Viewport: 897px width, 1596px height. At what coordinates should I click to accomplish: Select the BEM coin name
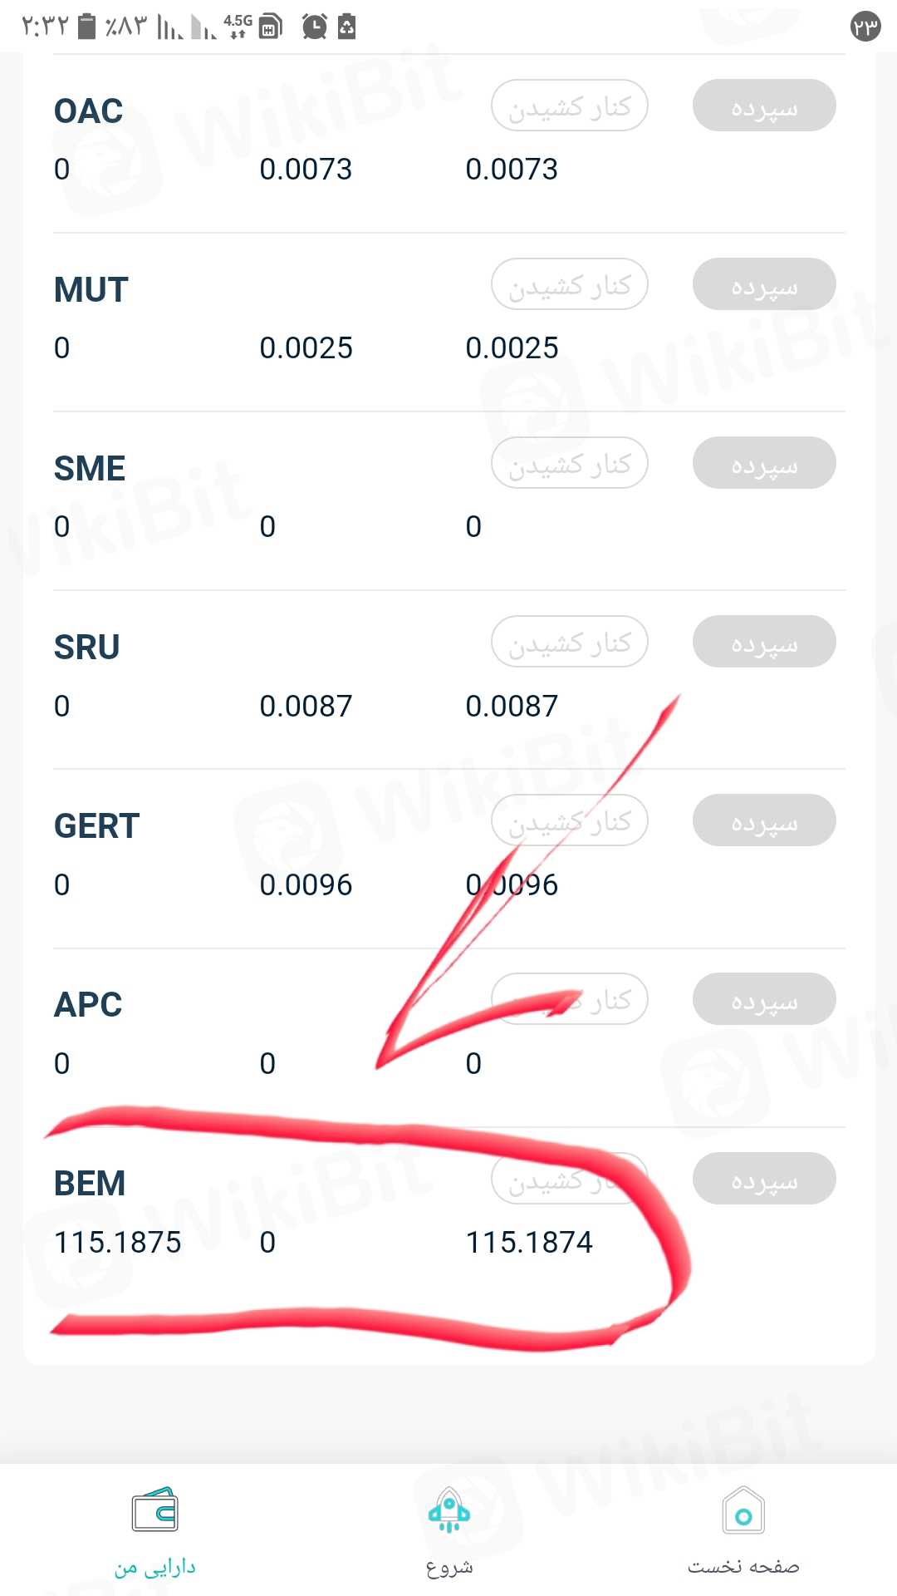click(90, 1183)
